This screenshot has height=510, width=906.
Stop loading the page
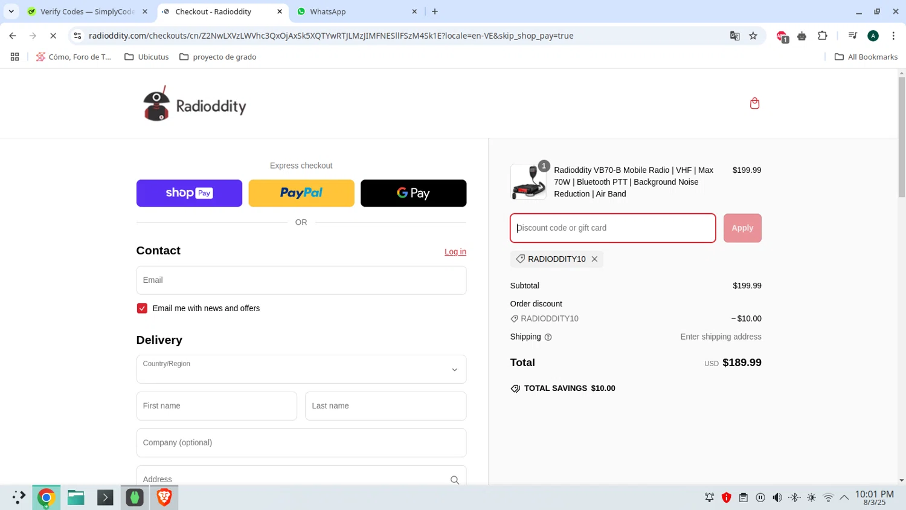[x=53, y=36]
